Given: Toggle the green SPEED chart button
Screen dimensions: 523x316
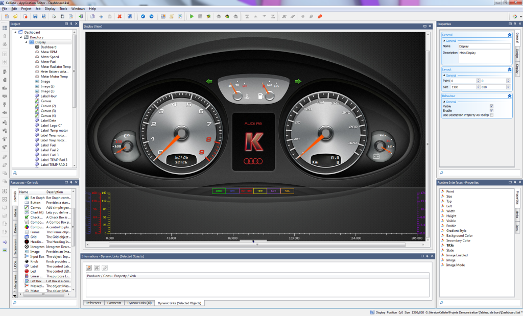Looking at the screenshot, I should pyautogui.click(x=219, y=191).
